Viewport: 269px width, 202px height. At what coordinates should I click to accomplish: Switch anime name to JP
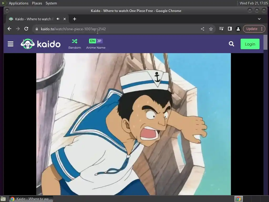[99, 41]
